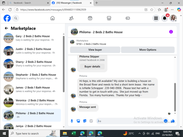The image size is (183, 137).
Task: Click the voice clip microphone icon
Action: 72,121
